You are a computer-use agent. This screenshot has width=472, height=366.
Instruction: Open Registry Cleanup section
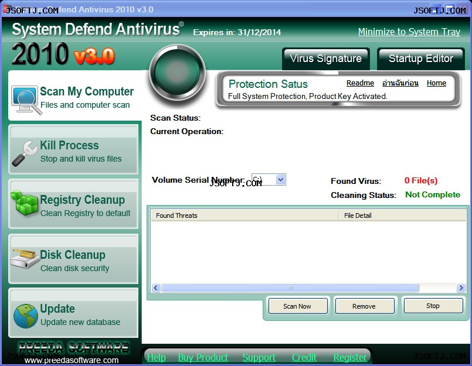[73, 204]
